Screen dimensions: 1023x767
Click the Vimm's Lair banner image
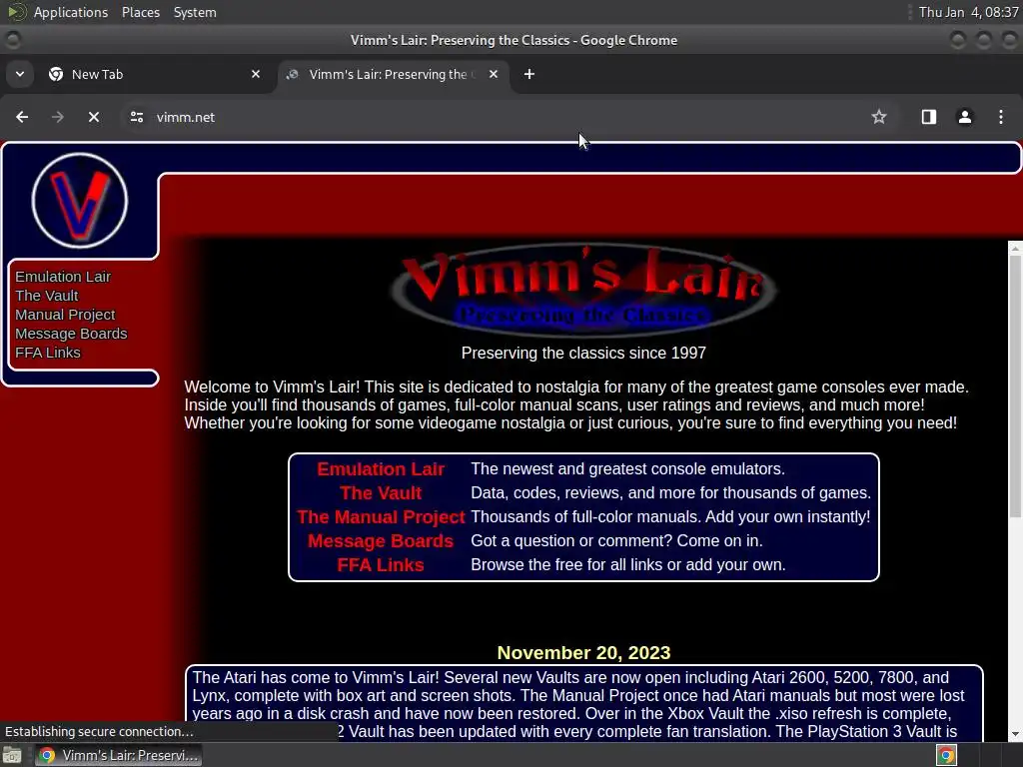pos(583,289)
